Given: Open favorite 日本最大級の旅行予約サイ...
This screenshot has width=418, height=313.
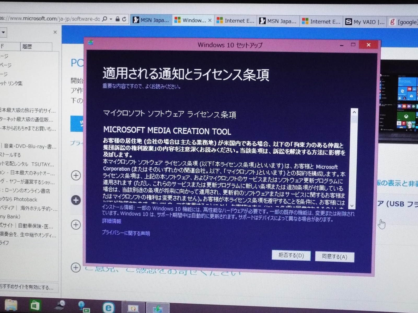Looking at the screenshot, I should point(28,110).
